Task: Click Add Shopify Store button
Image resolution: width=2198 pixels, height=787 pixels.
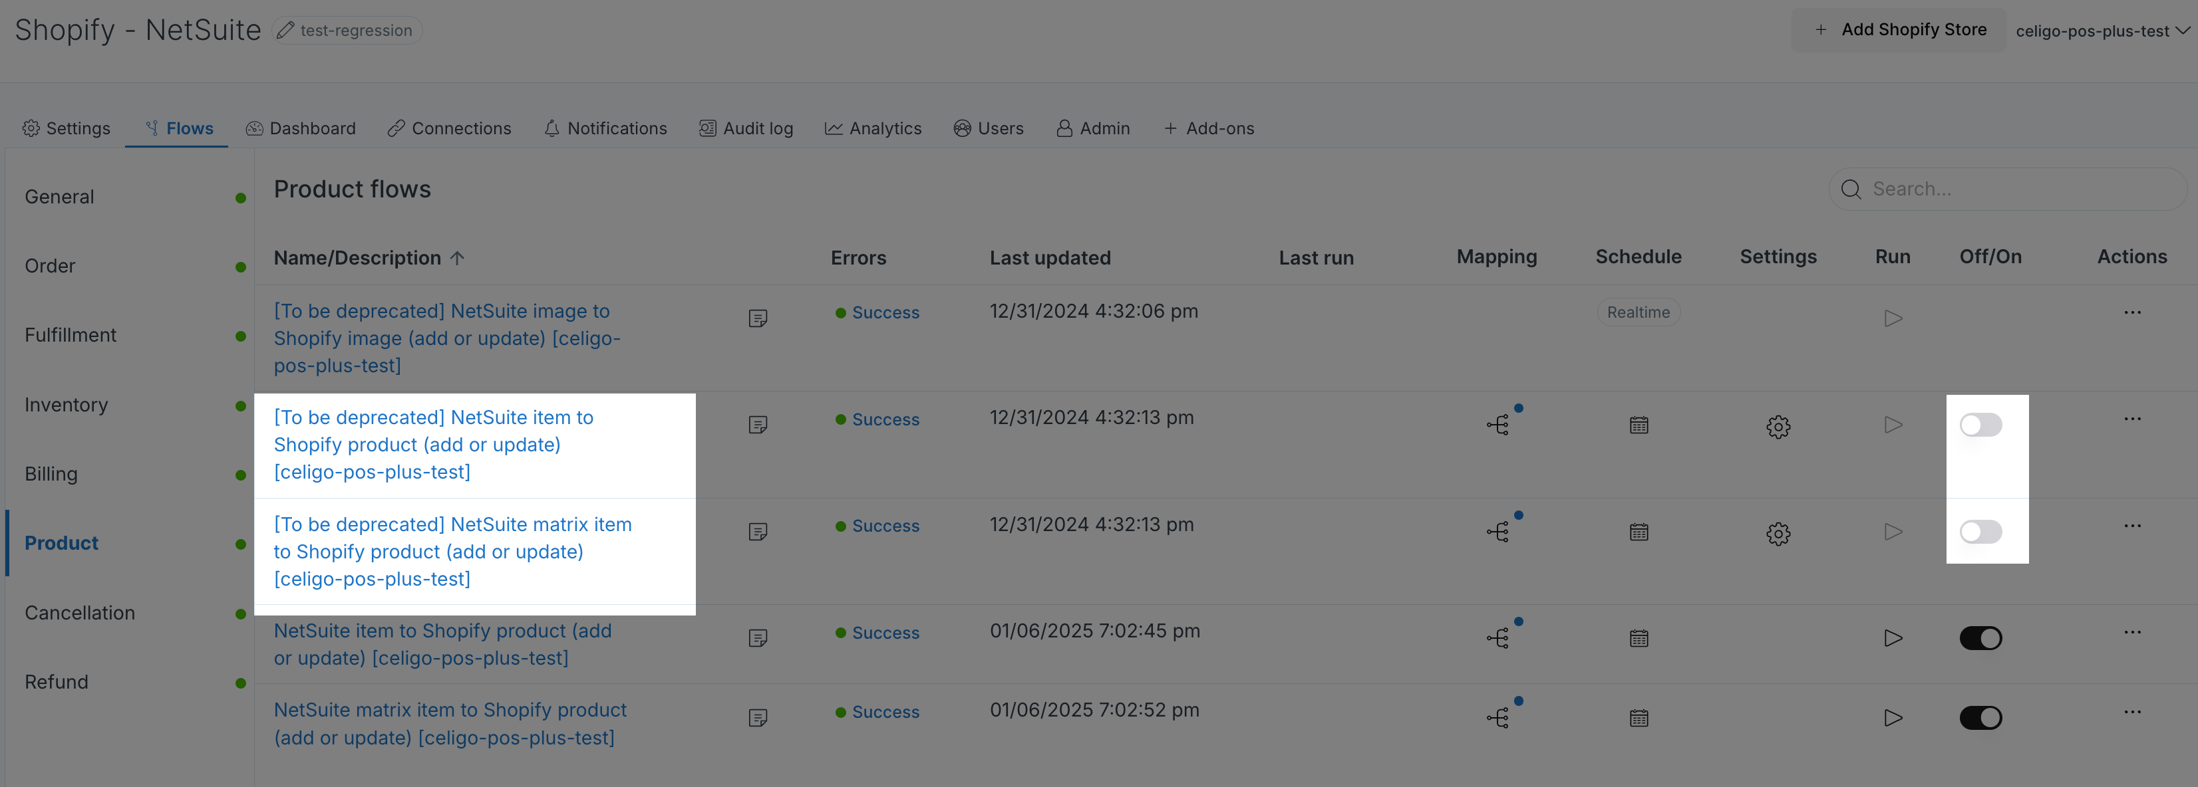Action: (x=1900, y=30)
